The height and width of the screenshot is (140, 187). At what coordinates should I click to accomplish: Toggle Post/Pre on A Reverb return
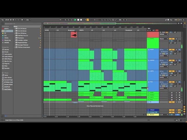pos(179,110)
